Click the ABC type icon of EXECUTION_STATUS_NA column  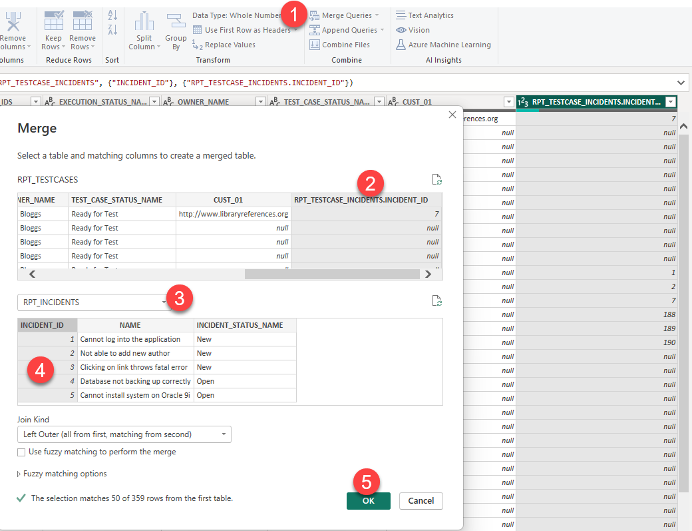pyautogui.click(x=50, y=102)
